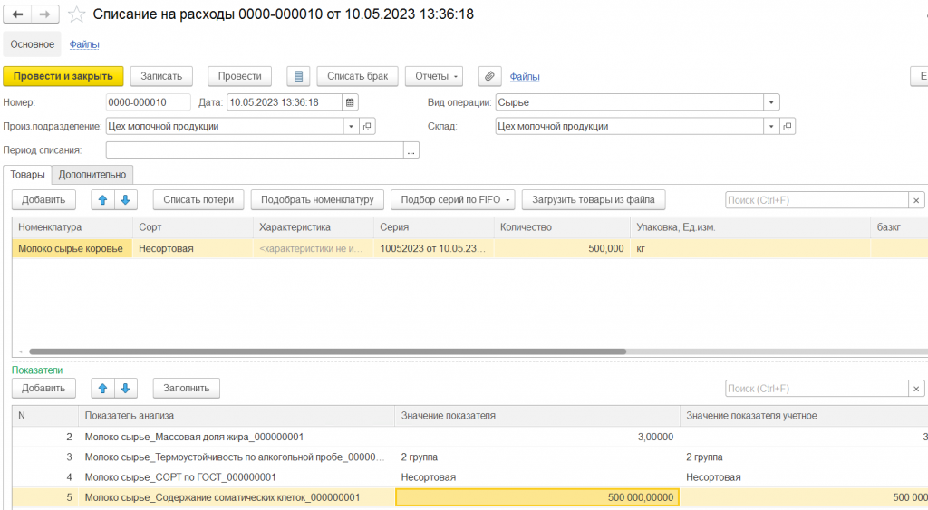Go back with the left arrow button
The width and height of the screenshot is (928, 510).
(17, 14)
